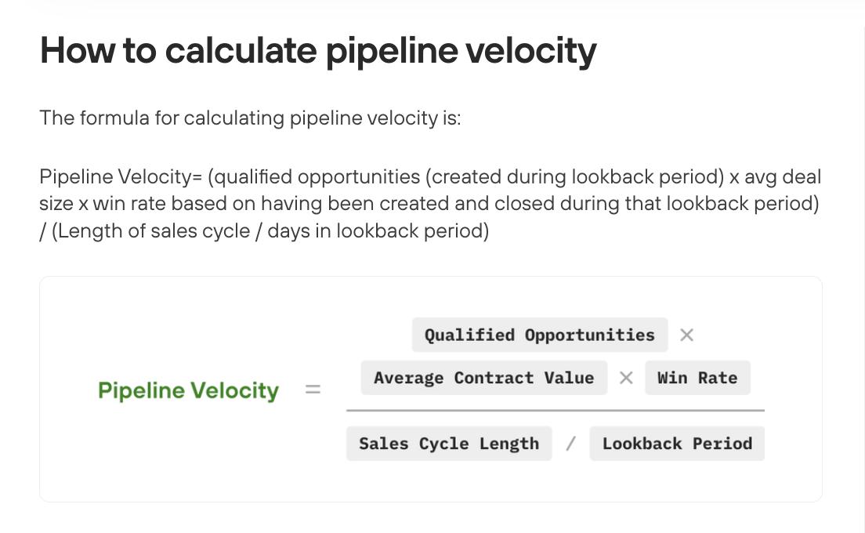Screen dimensions: 865x533
Task: Click the Lookback Period formula chip
Action: (x=677, y=444)
